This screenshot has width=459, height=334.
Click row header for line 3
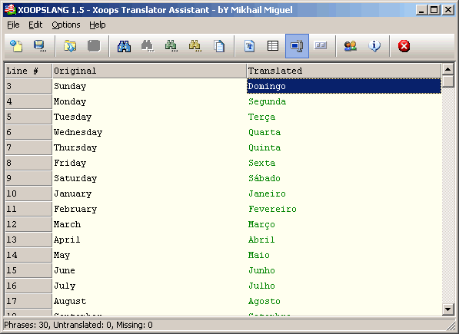point(28,86)
